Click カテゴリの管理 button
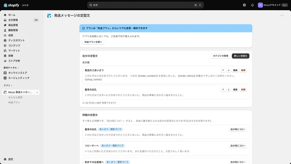 [220, 56]
